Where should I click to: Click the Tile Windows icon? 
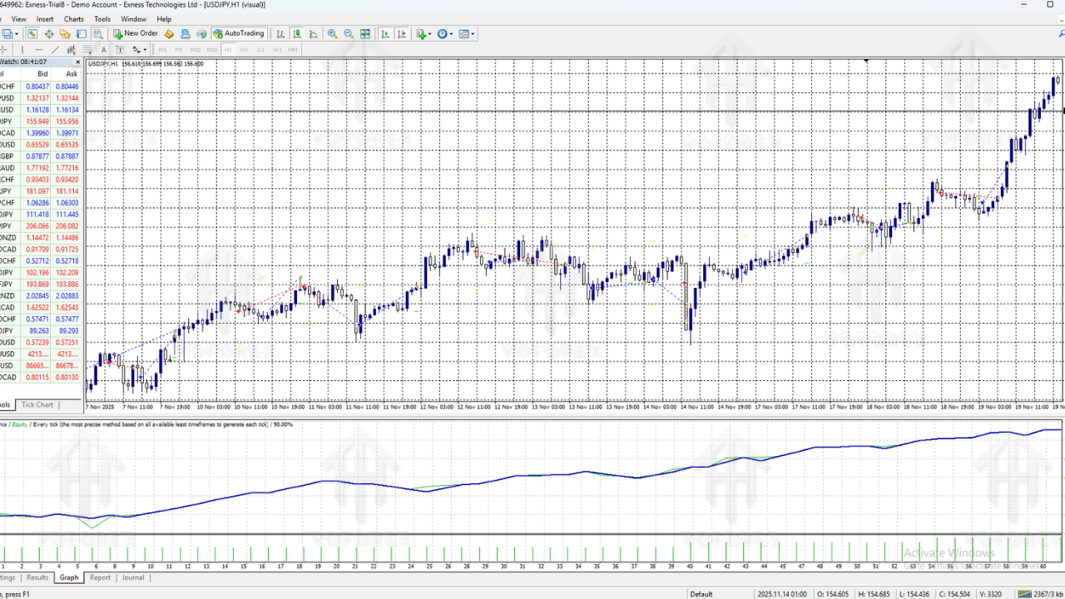click(x=365, y=34)
